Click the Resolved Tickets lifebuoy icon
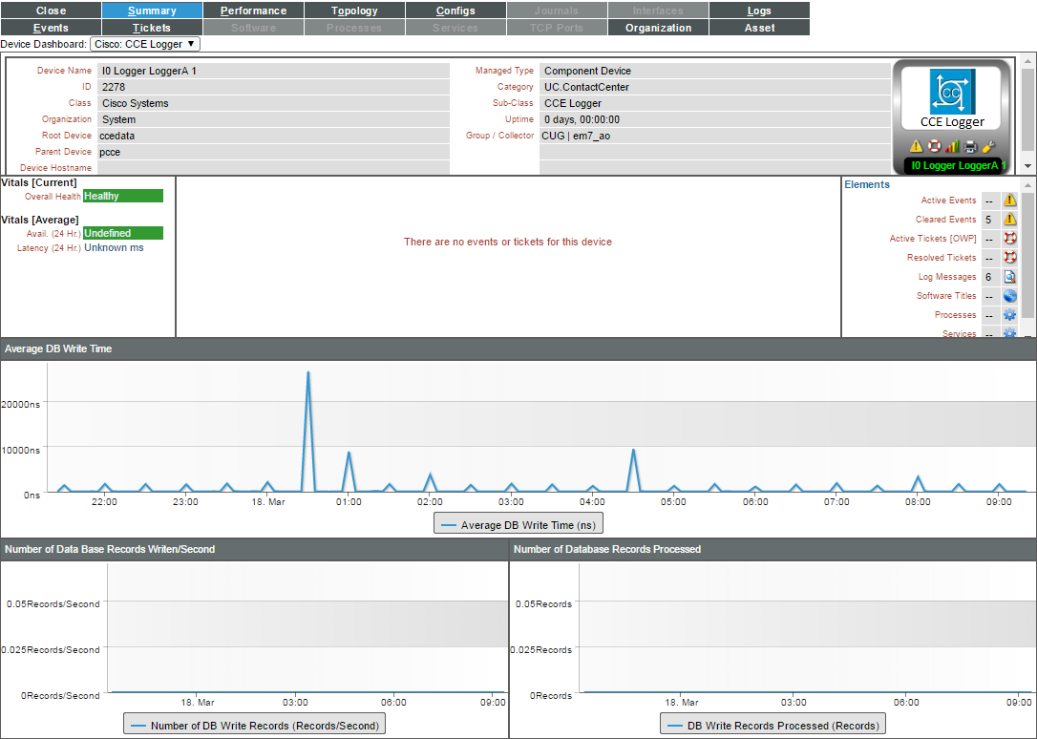The height and width of the screenshot is (739, 1037). 1010,257
